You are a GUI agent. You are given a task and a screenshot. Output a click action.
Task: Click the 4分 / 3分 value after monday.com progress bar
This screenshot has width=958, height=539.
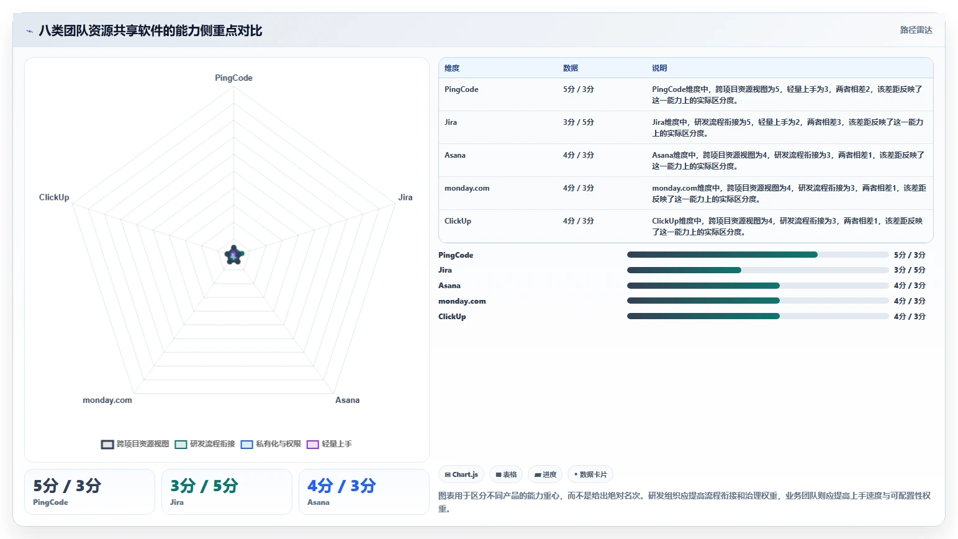click(910, 301)
